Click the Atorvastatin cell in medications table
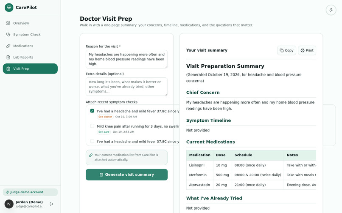 tap(199, 185)
